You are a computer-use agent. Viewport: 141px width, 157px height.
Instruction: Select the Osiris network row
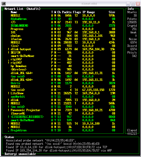coord(63,83)
